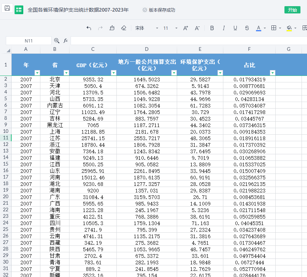Click the green spreadsheet app icon
Viewport: 307px width, 277px height.
point(19,10)
